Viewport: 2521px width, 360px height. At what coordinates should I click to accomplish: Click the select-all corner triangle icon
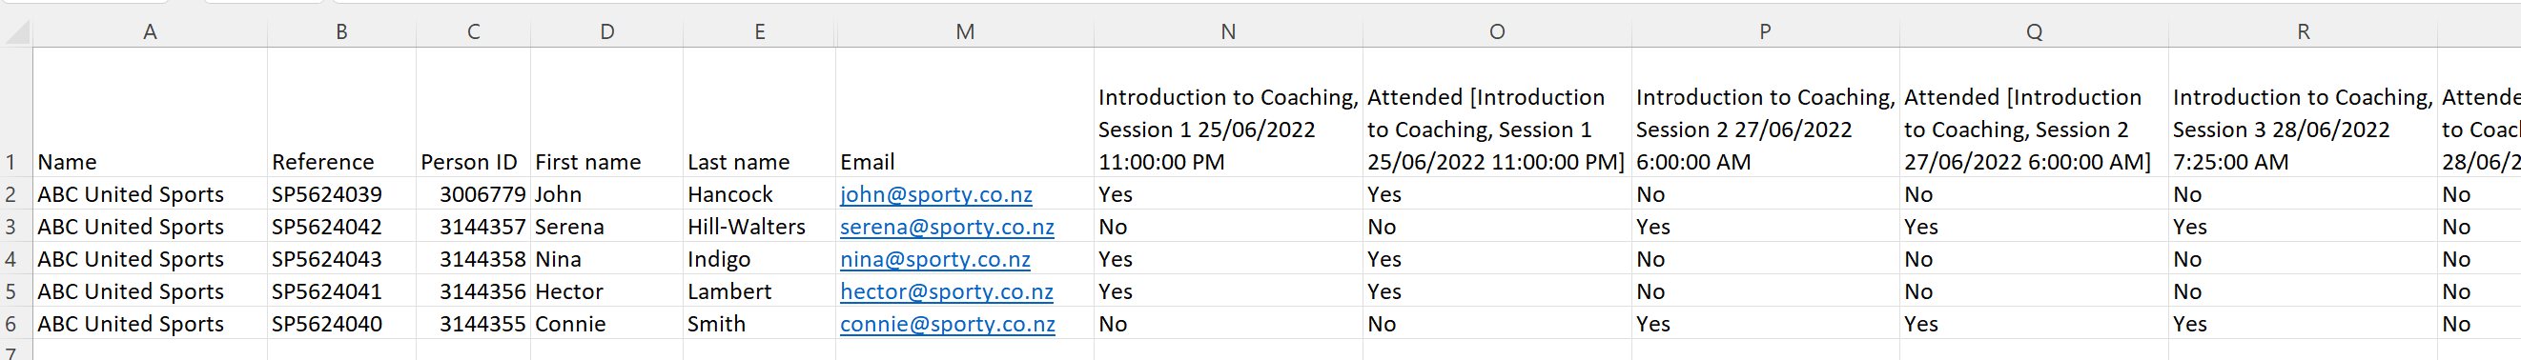16,32
